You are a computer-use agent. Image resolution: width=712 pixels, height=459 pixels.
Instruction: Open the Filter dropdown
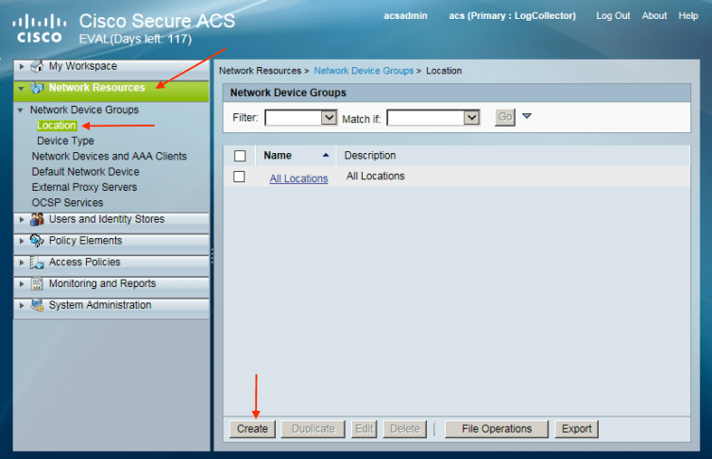pos(329,118)
